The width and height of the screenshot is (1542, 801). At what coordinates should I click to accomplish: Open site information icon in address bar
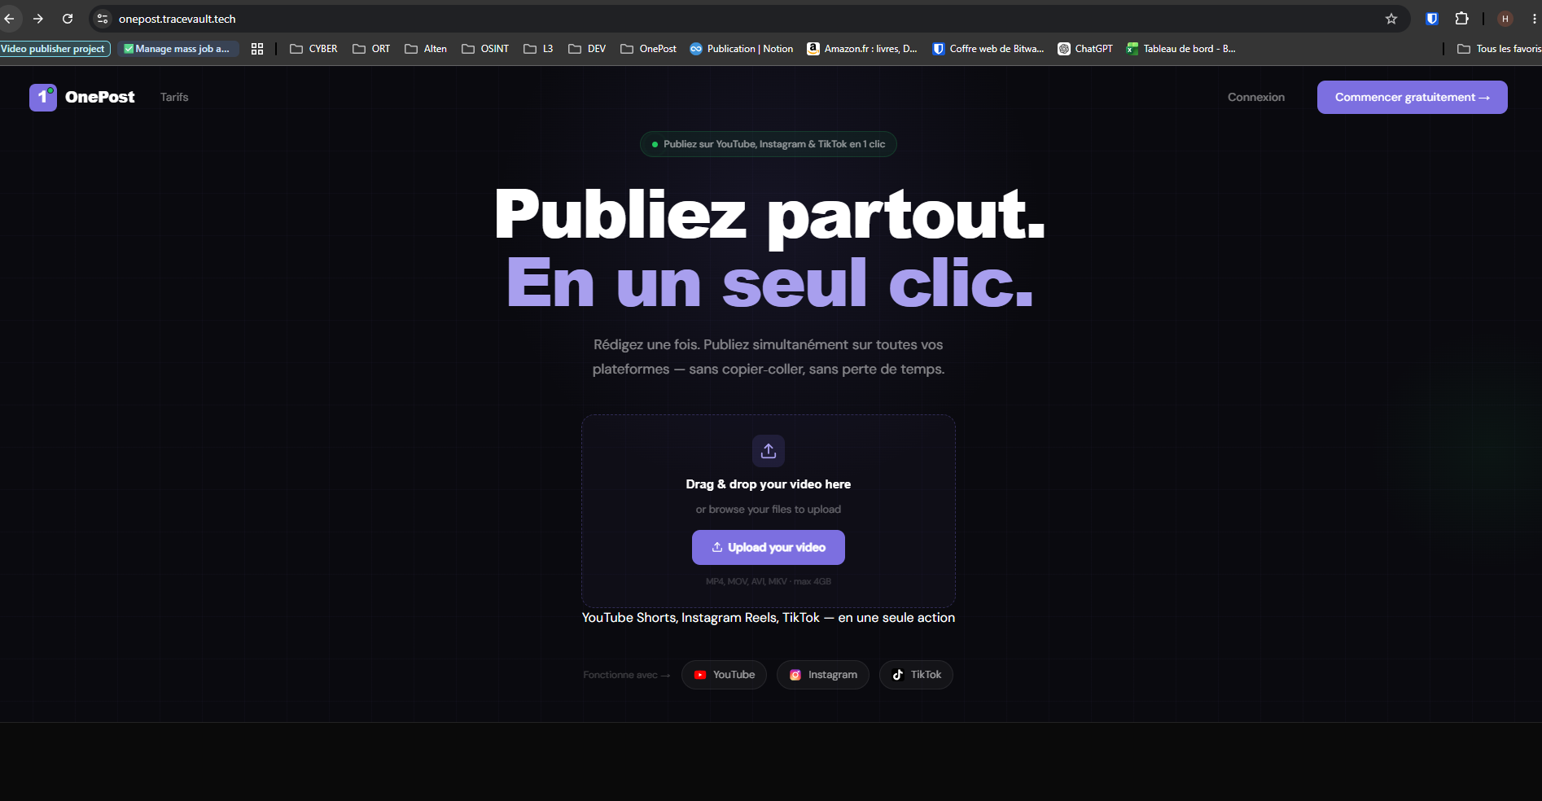103,19
